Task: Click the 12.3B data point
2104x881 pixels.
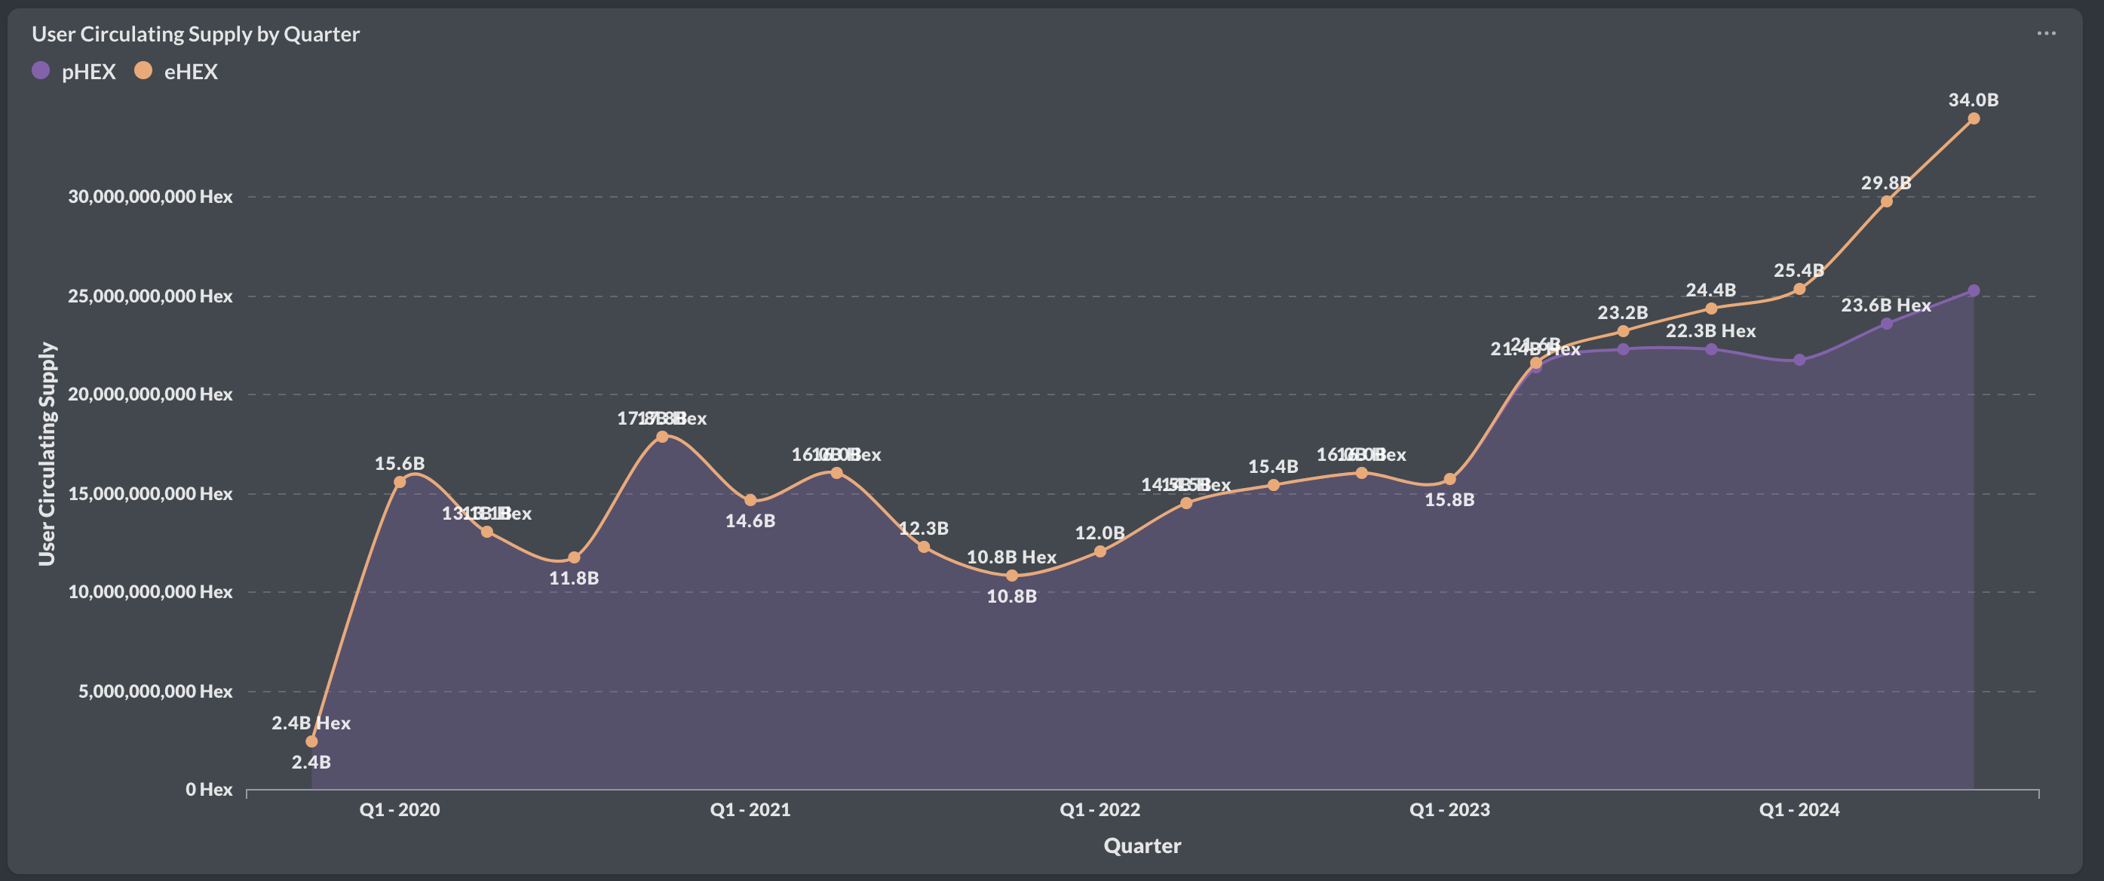Action: tap(923, 547)
